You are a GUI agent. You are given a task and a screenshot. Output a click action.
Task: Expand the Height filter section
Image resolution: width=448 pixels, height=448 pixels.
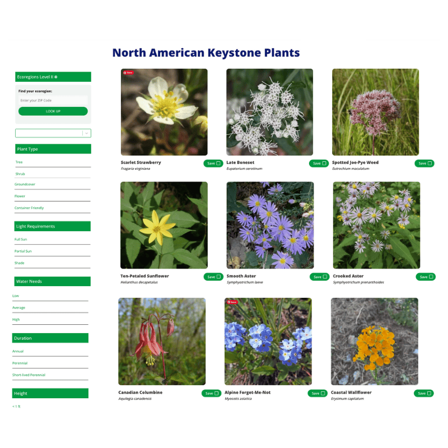(x=50, y=393)
